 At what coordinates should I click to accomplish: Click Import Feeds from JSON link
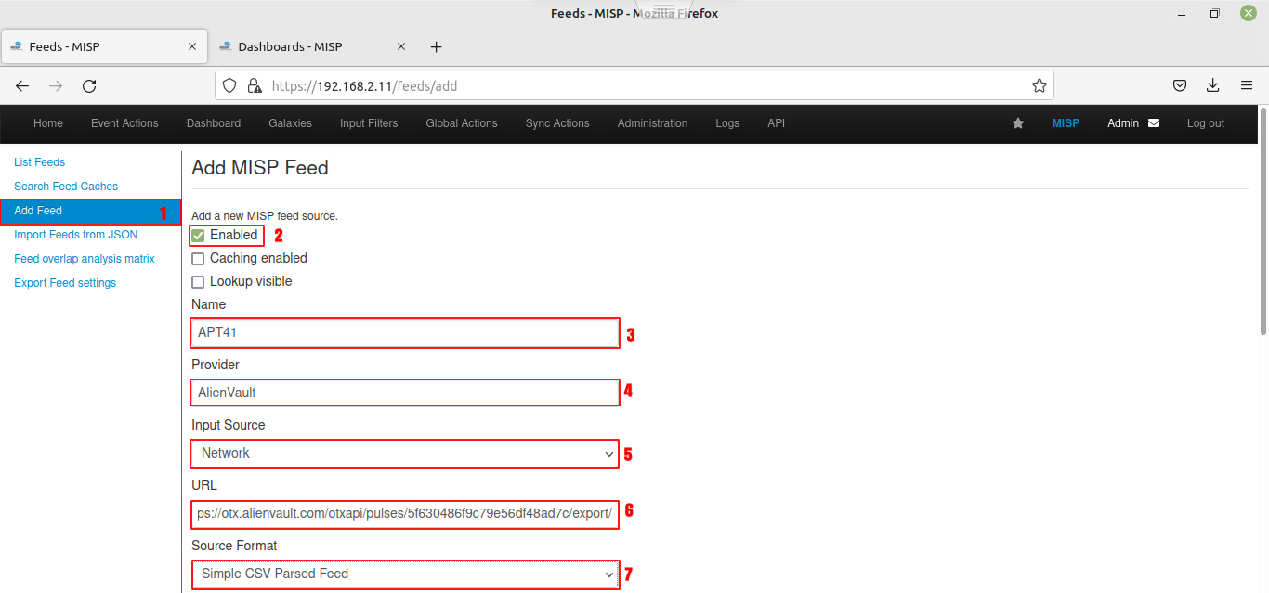click(x=75, y=235)
